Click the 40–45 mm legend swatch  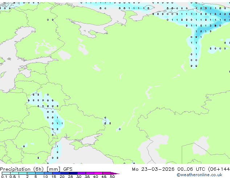98,173
